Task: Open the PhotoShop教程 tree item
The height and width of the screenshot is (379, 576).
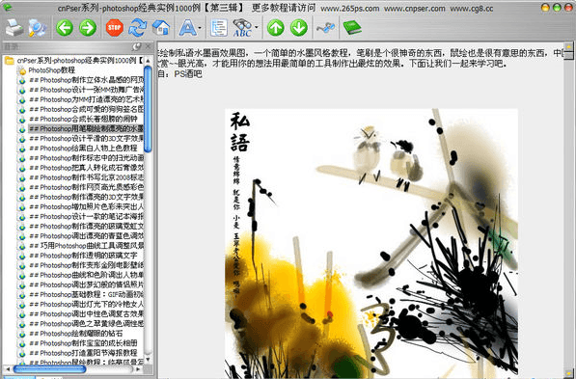Action: (52, 70)
